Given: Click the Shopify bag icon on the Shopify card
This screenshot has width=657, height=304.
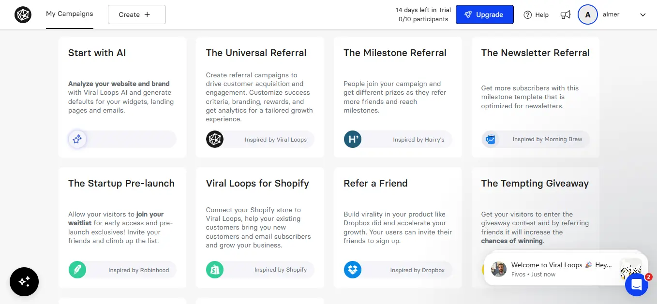Looking at the screenshot, I should point(215,270).
